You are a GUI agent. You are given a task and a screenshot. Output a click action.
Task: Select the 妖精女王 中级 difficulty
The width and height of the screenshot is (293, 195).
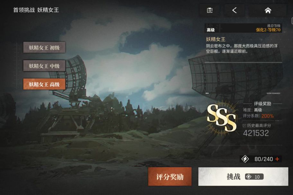(44, 66)
